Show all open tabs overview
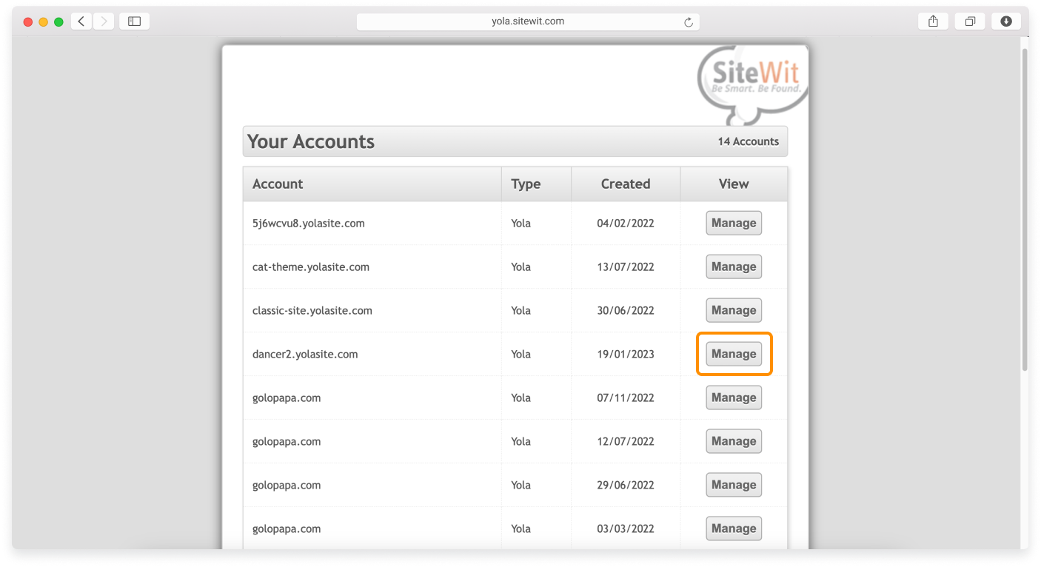The image size is (1041, 567). click(x=970, y=21)
